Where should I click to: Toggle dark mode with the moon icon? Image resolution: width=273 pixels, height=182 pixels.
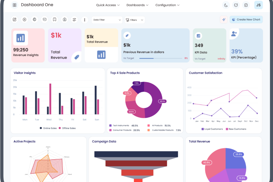(226, 5)
